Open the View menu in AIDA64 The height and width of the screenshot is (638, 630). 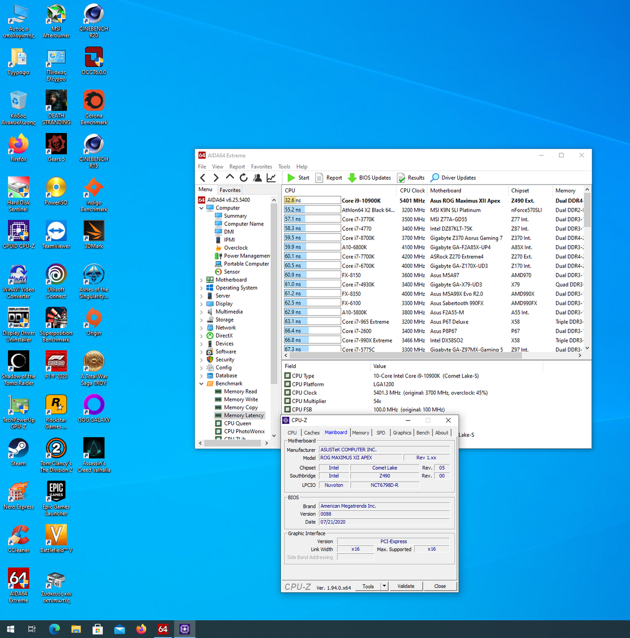coord(218,166)
